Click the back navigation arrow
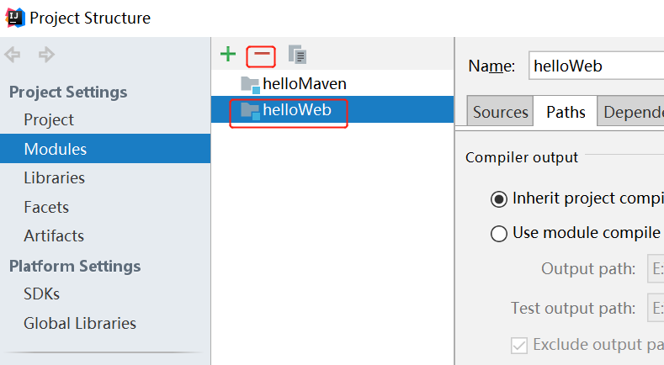 tap(13, 55)
